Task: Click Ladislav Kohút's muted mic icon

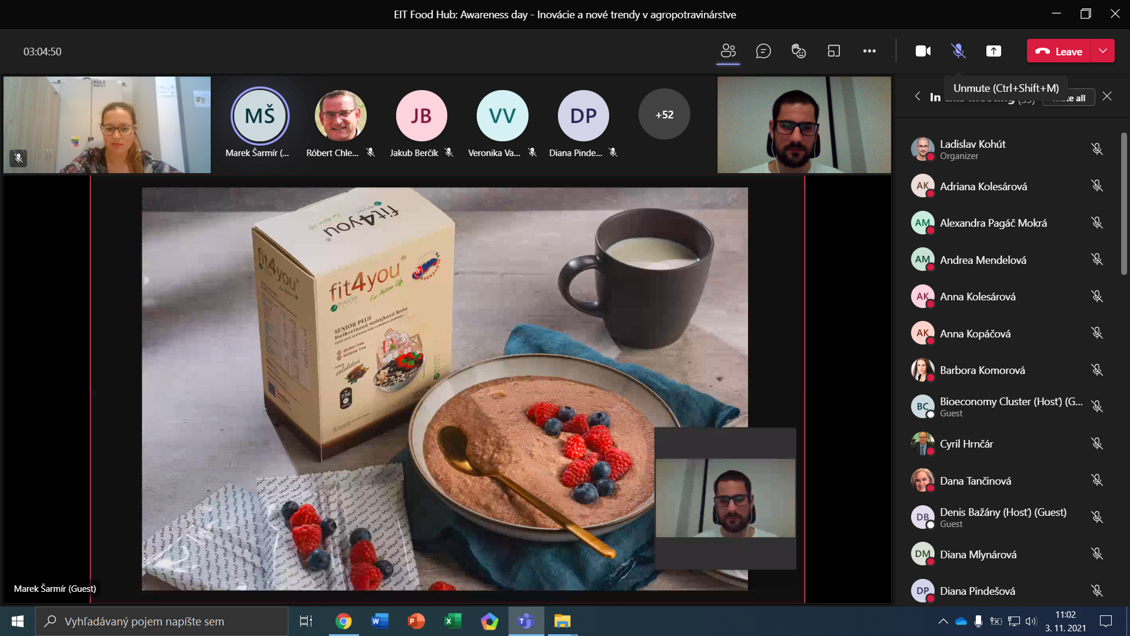Action: click(1097, 149)
